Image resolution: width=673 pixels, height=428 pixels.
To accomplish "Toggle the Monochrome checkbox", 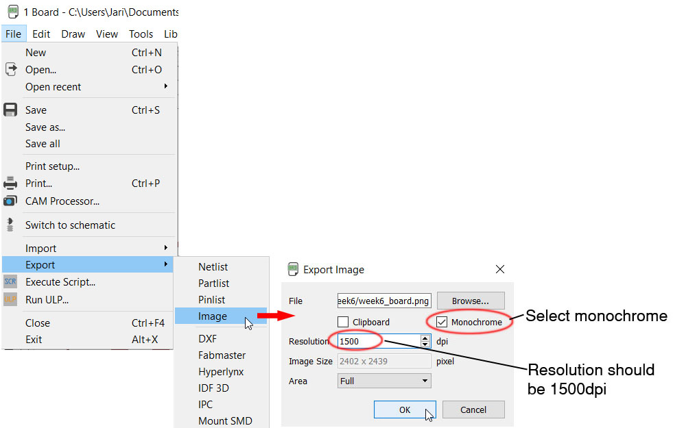I will [x=442, y=322].
